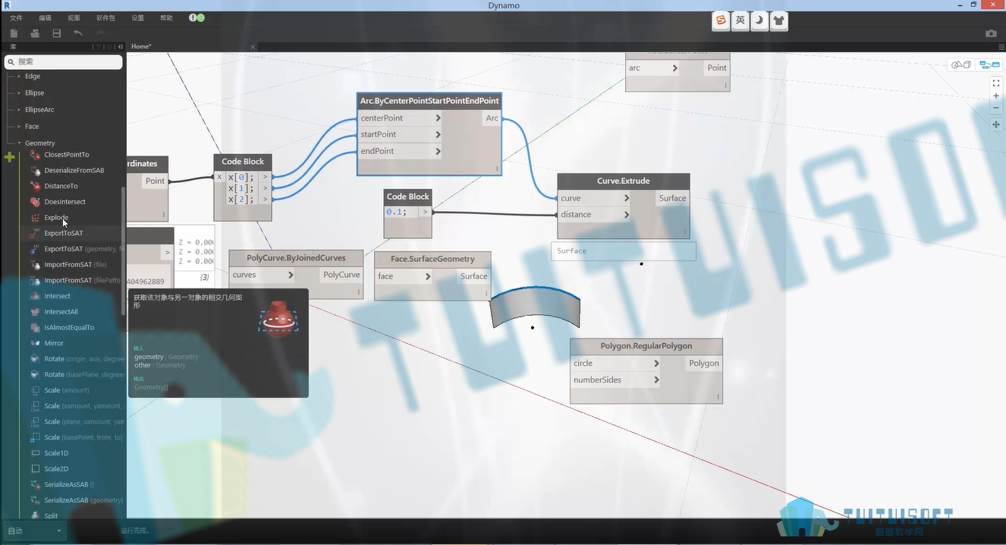Click the New file icon
1006x545 pixels.
(14, 33)
